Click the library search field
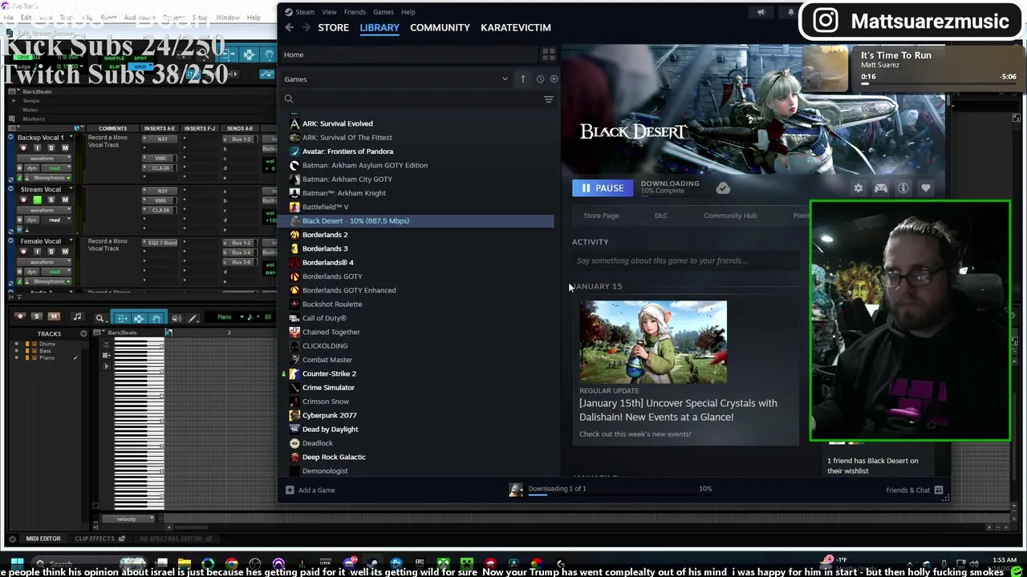Image resolution: width=1027 pixels, height=577 pixels. (417, 99)
